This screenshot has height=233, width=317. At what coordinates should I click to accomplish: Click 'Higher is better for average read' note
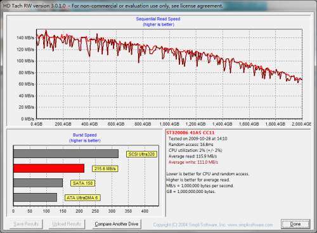[x=198, y=180]
